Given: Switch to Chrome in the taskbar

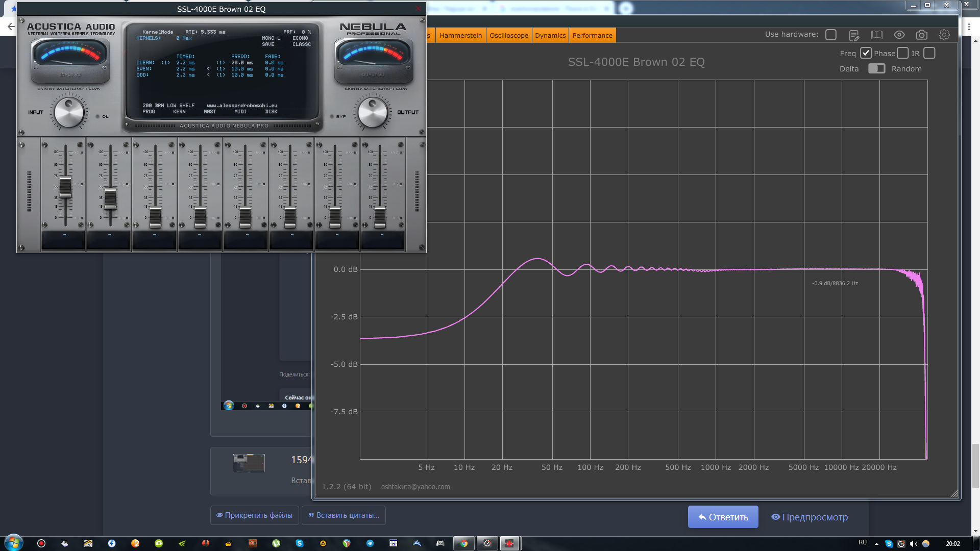Looking at the screenshot, I should coord(464,543).
